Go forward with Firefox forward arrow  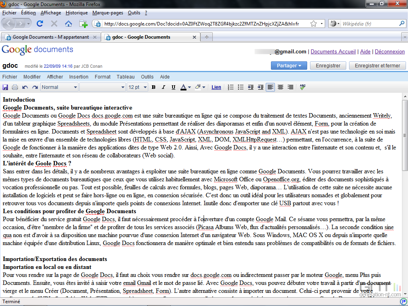click(x=20, y=24)
